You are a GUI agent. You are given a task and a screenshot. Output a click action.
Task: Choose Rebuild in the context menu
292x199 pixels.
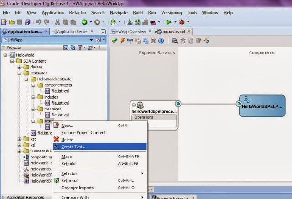100,163
